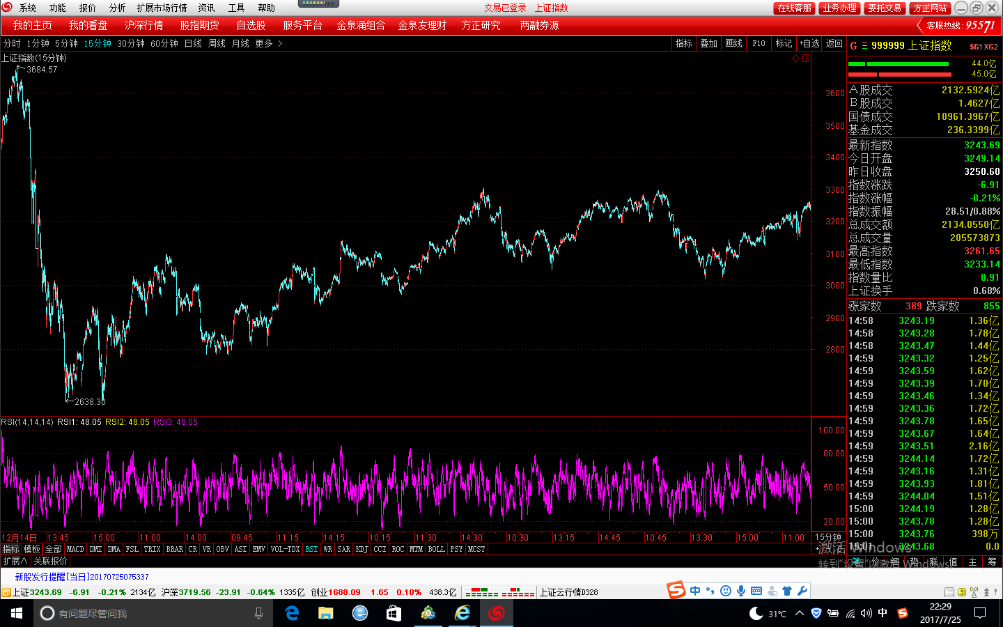
Task: Open Sogou wrench toolbox icon
Action: coord(802,591)
